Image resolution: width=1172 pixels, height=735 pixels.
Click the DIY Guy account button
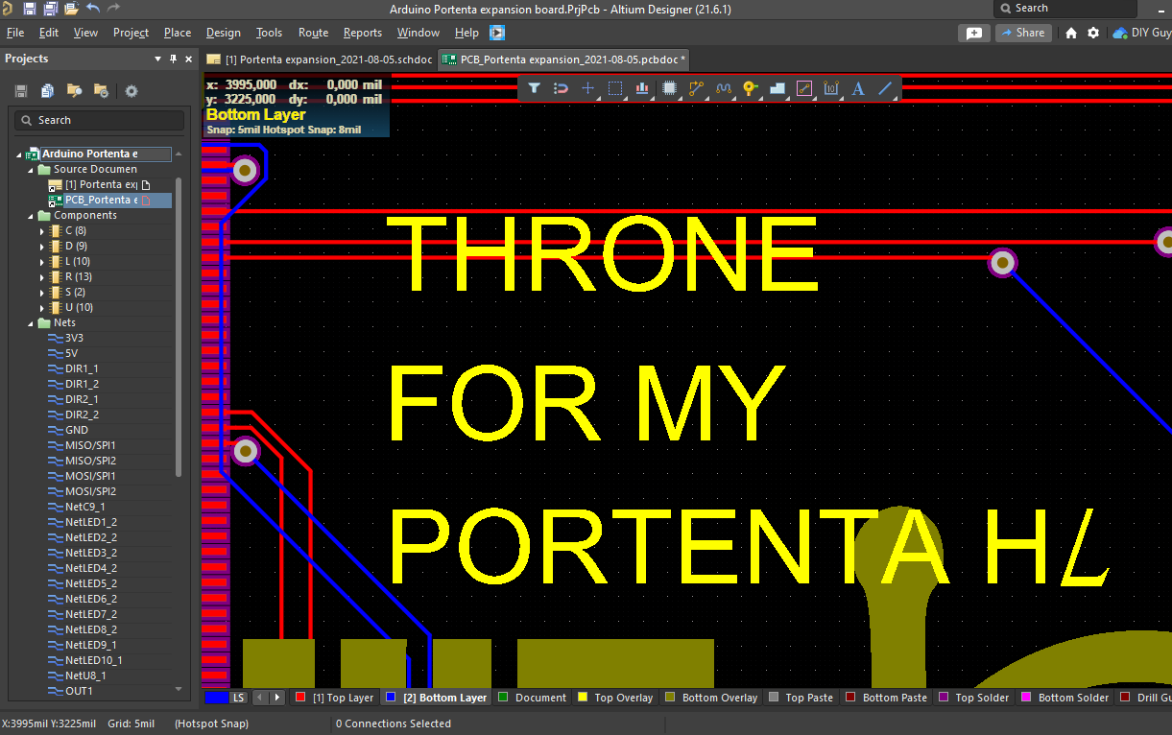point(1141,33)
